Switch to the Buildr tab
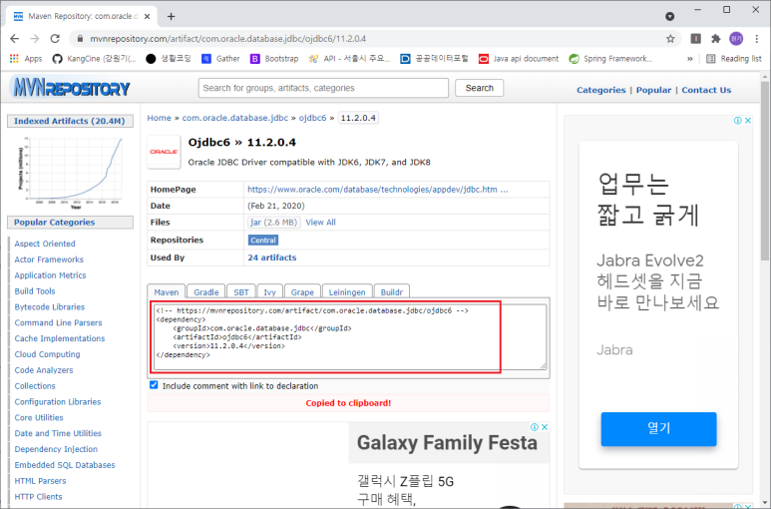The height and width of the screenshot is (509, 771). click(x=392, y=291)
